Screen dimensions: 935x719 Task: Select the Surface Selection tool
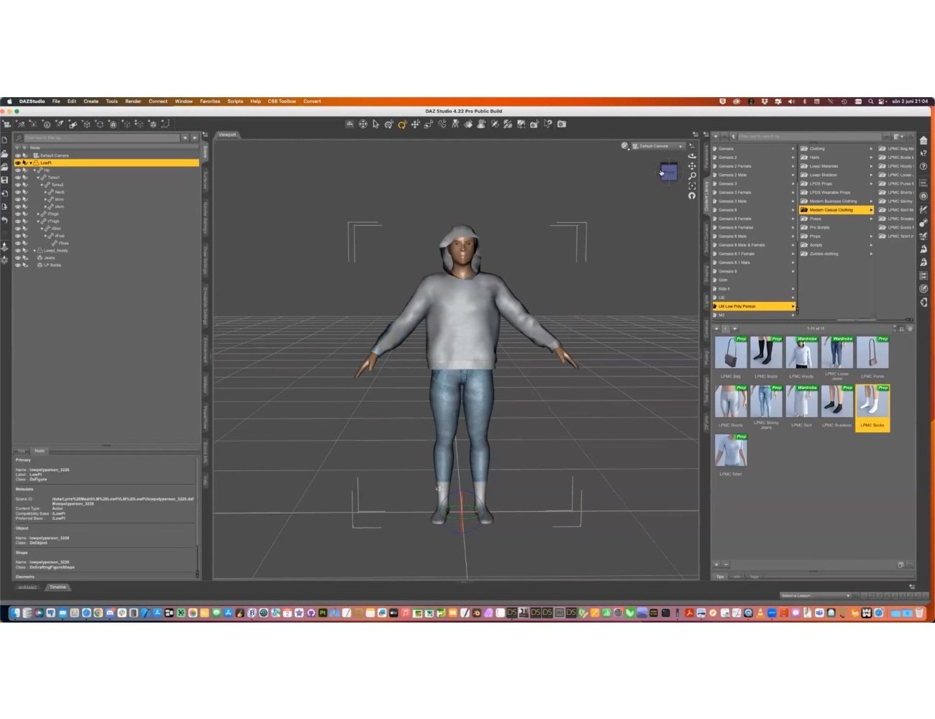(x=388, y=124)
